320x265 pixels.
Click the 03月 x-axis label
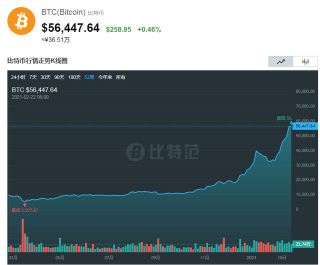coord(13,257)
